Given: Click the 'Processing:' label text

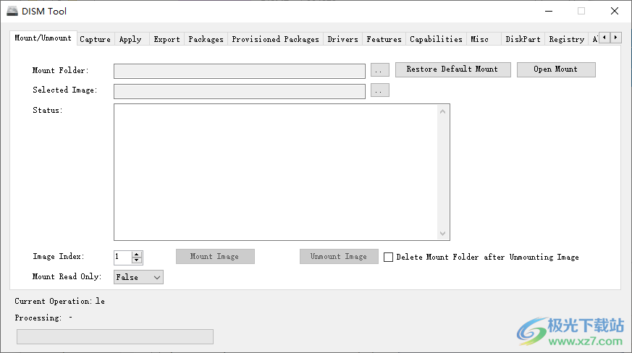Looking at the screenshot, I should (x=38, y=318).
